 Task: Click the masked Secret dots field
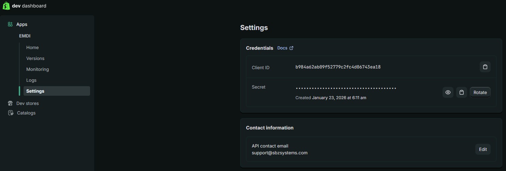pyautogui.click(x=346, y=88)
